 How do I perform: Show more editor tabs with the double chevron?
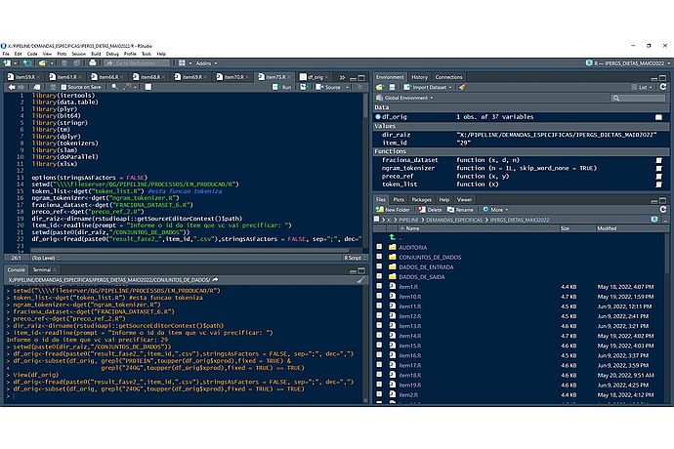(x=342, y=78)
